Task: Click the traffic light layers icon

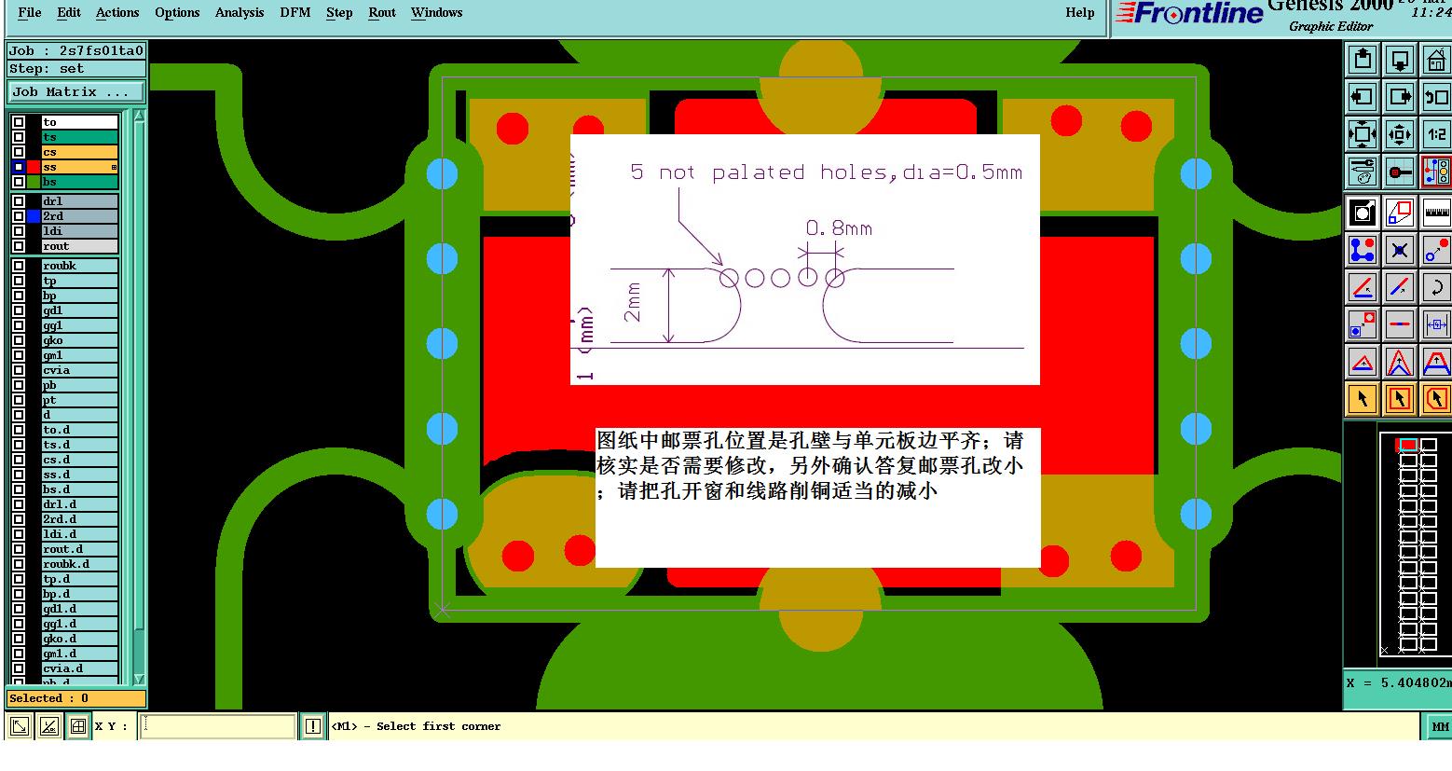Action: click(x=1436, y=172)
